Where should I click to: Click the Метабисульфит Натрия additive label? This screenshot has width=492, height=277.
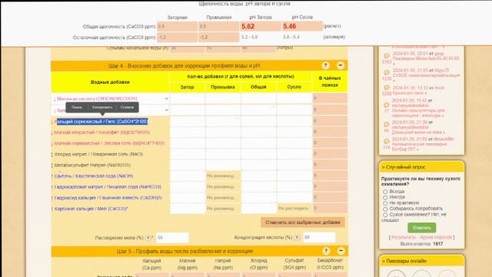pos(92,165)
